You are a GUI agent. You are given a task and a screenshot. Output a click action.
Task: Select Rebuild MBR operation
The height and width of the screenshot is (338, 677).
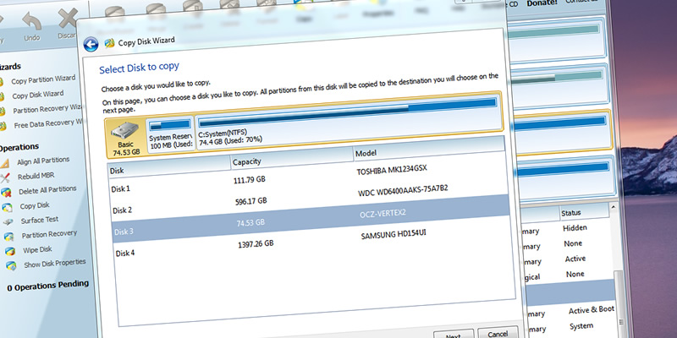(x=36, y=176)
